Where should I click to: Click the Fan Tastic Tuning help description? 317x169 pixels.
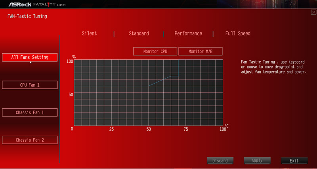tap(274, 67)
